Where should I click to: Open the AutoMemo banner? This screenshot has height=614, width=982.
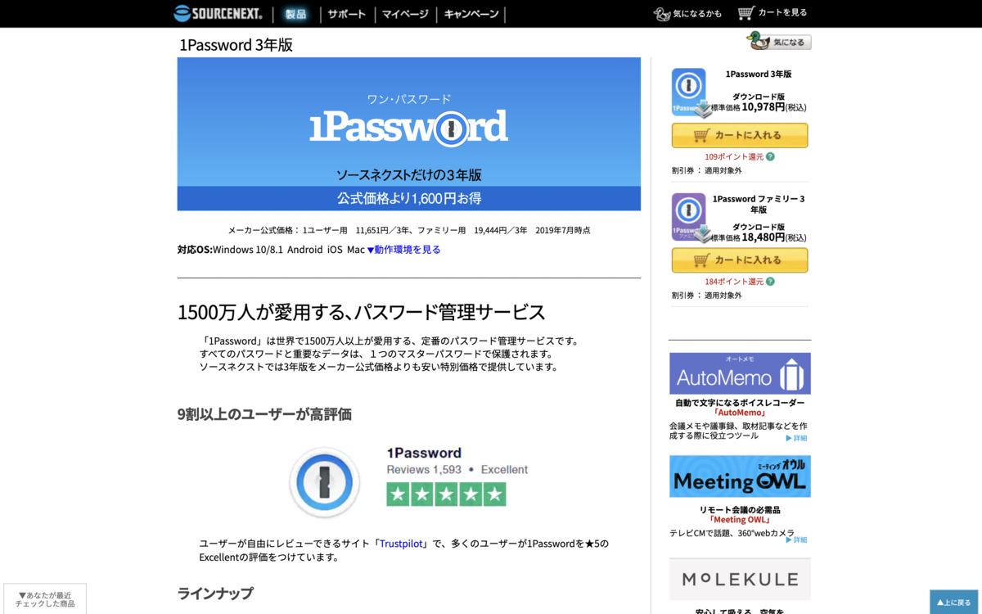click(x=740, y=373)
